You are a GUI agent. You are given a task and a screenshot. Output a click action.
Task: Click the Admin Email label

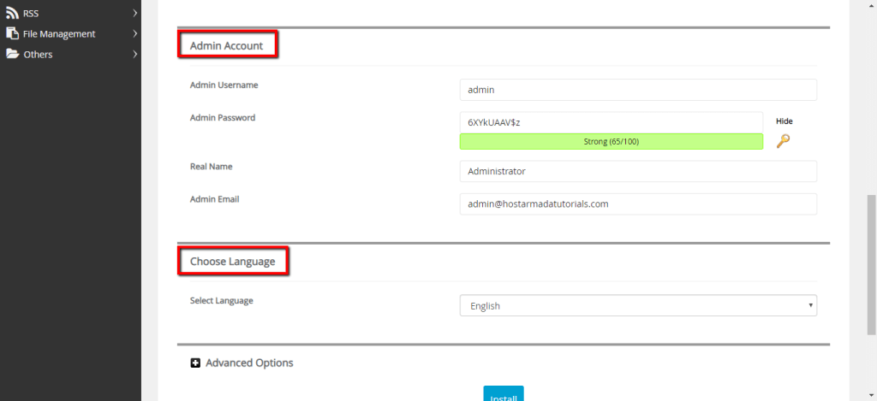(x=215, y=199)
